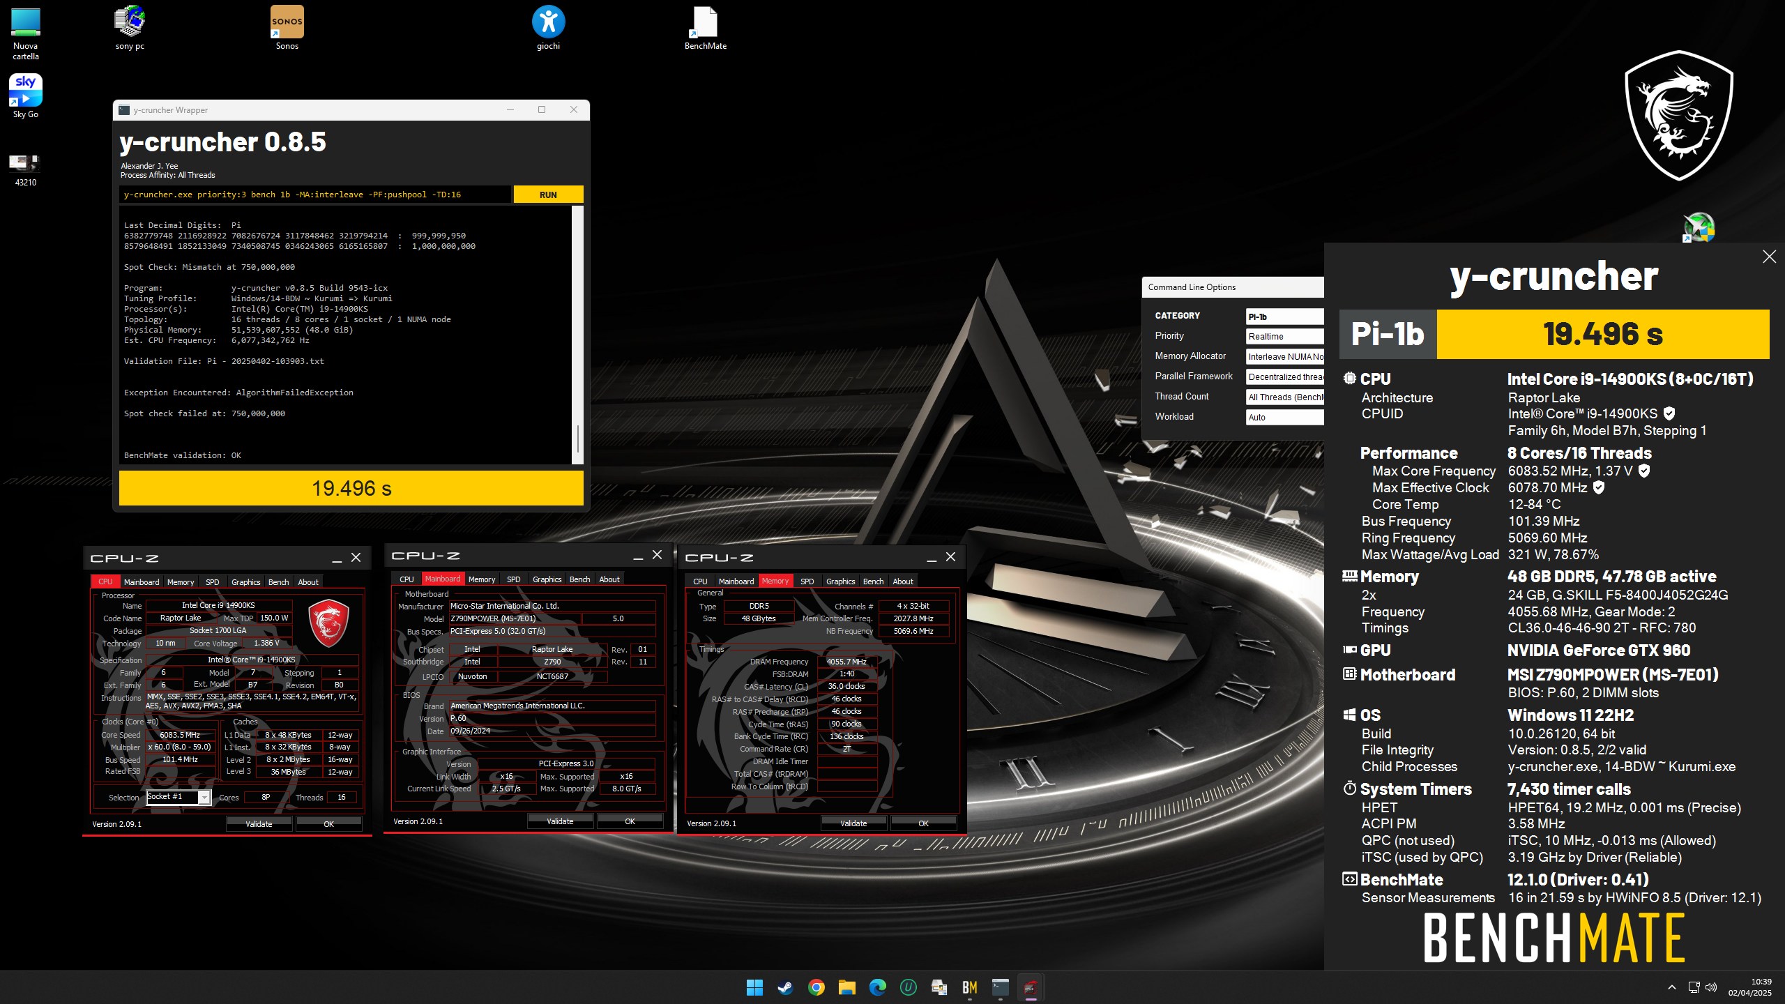
Task: Open the green U uninstaller taskbar icon
Action: pyautogui.click(x=908, y=987)
